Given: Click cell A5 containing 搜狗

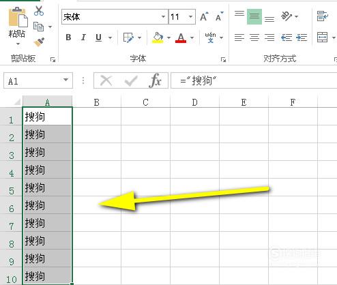Looking at the screenshot, I should (47, 187).
